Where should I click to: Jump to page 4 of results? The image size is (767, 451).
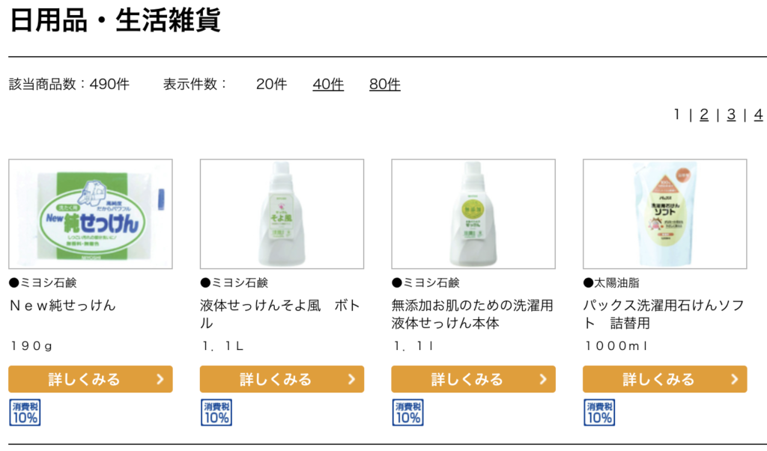758,115
